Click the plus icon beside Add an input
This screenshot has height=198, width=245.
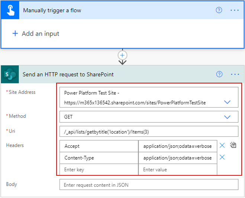coord(15,33)
